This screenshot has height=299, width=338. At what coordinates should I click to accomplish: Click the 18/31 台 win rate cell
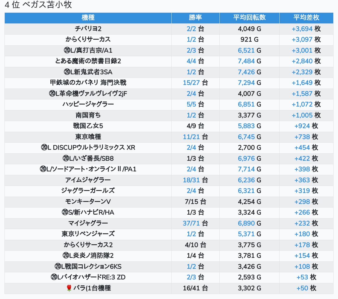point(195,180)
